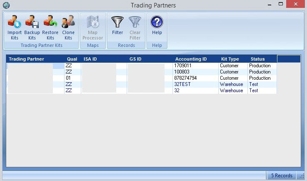Click the Warehouse kit type in the 32TEST row
The height and width of the screenshot is (181, 307).
pyautogui.click(x=233, y=84)
